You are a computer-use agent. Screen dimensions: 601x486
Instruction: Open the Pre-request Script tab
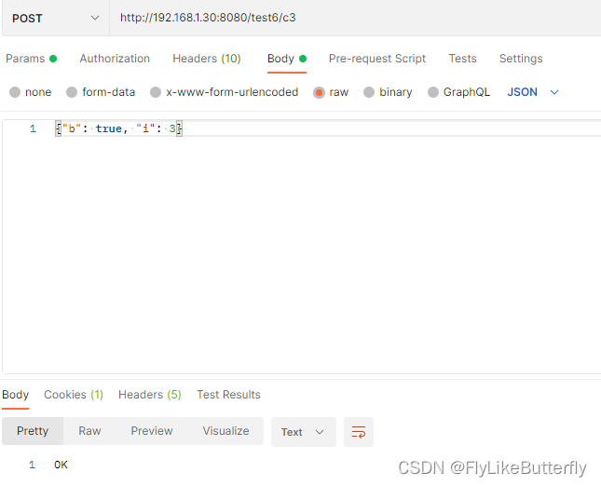[377, 59]
